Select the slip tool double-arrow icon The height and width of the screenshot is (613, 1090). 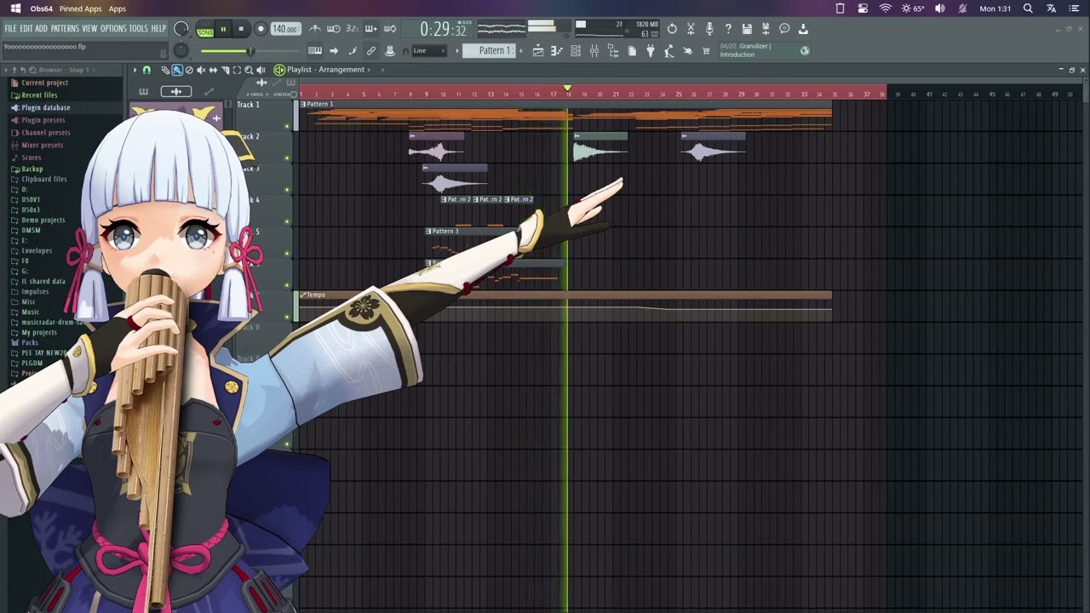pyautogui.click(x=213, y=70)
